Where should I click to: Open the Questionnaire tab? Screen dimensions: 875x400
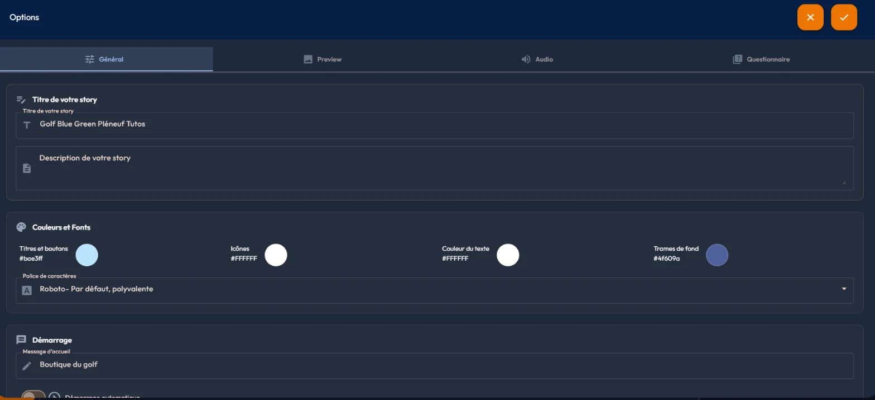pyautogui.click(x=761, y=59)
